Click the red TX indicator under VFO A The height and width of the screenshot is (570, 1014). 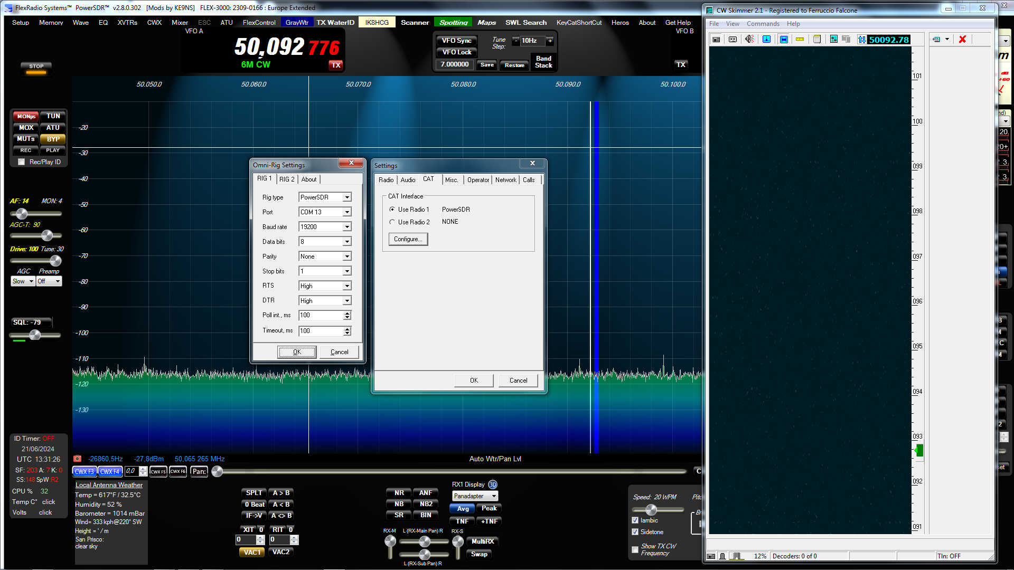(336, 65)
